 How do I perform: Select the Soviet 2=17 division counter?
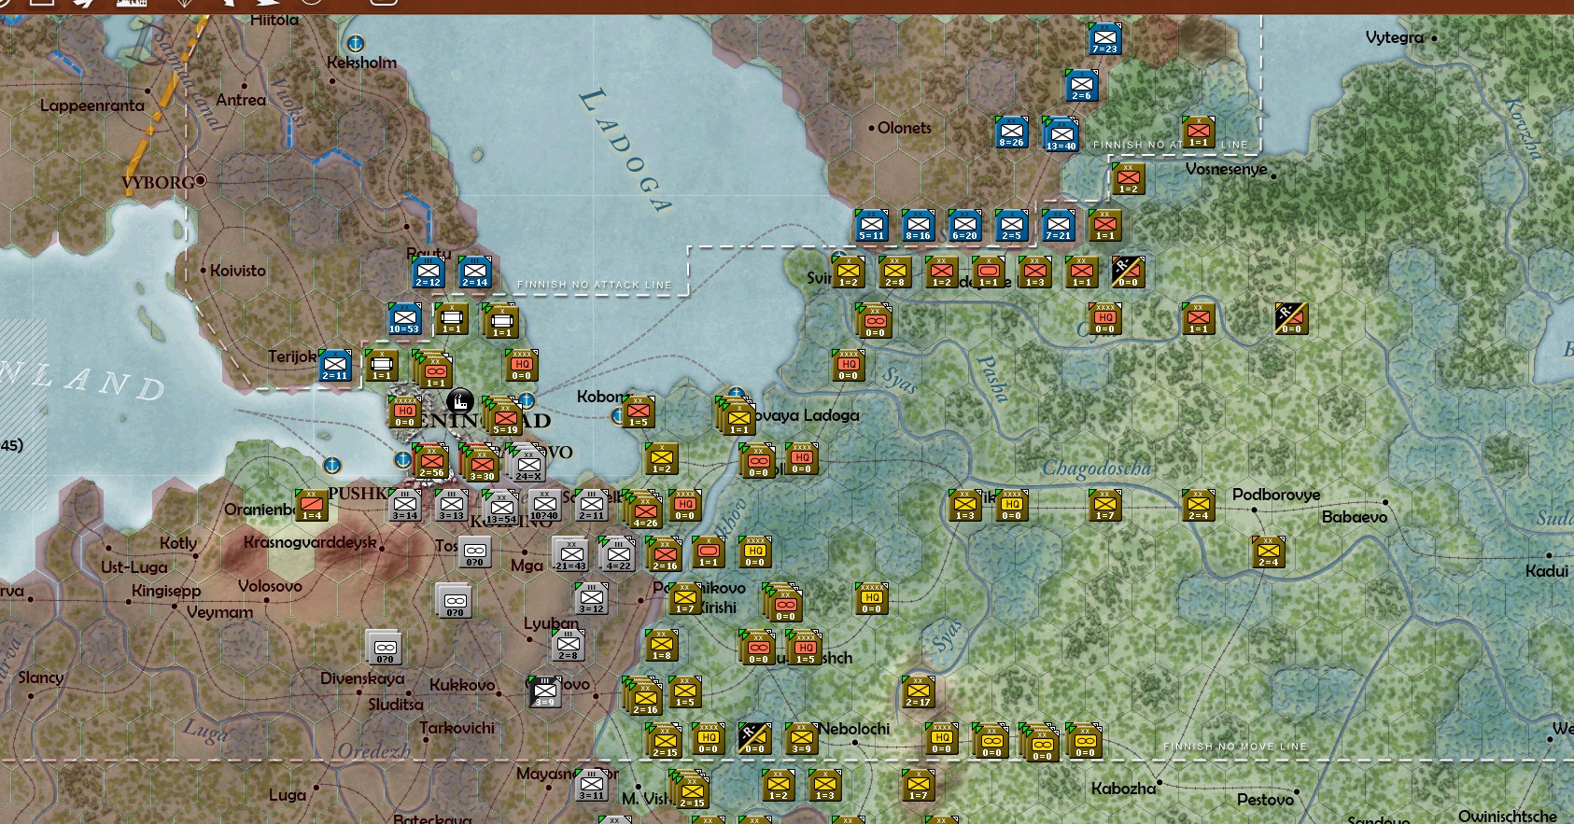tap(919, 692)
